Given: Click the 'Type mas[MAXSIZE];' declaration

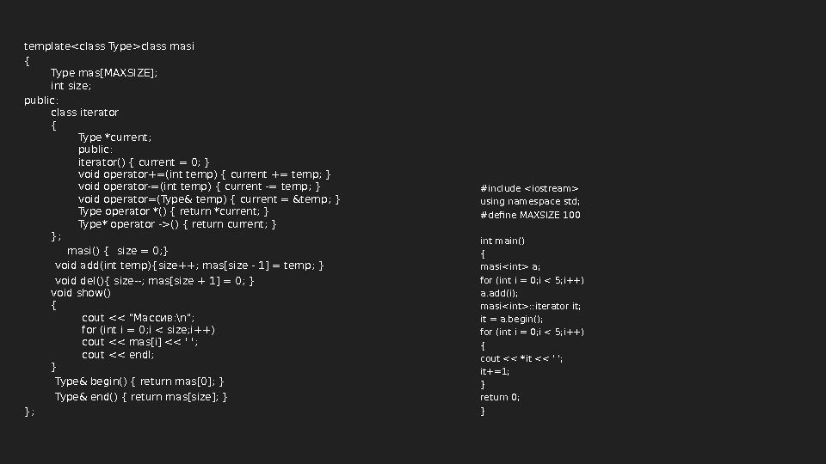Looking at the screenshot, I should 104,73.
